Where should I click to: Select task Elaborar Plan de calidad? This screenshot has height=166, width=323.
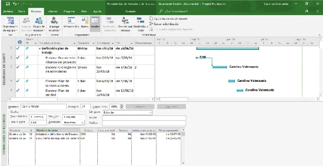tap(57, 93)
